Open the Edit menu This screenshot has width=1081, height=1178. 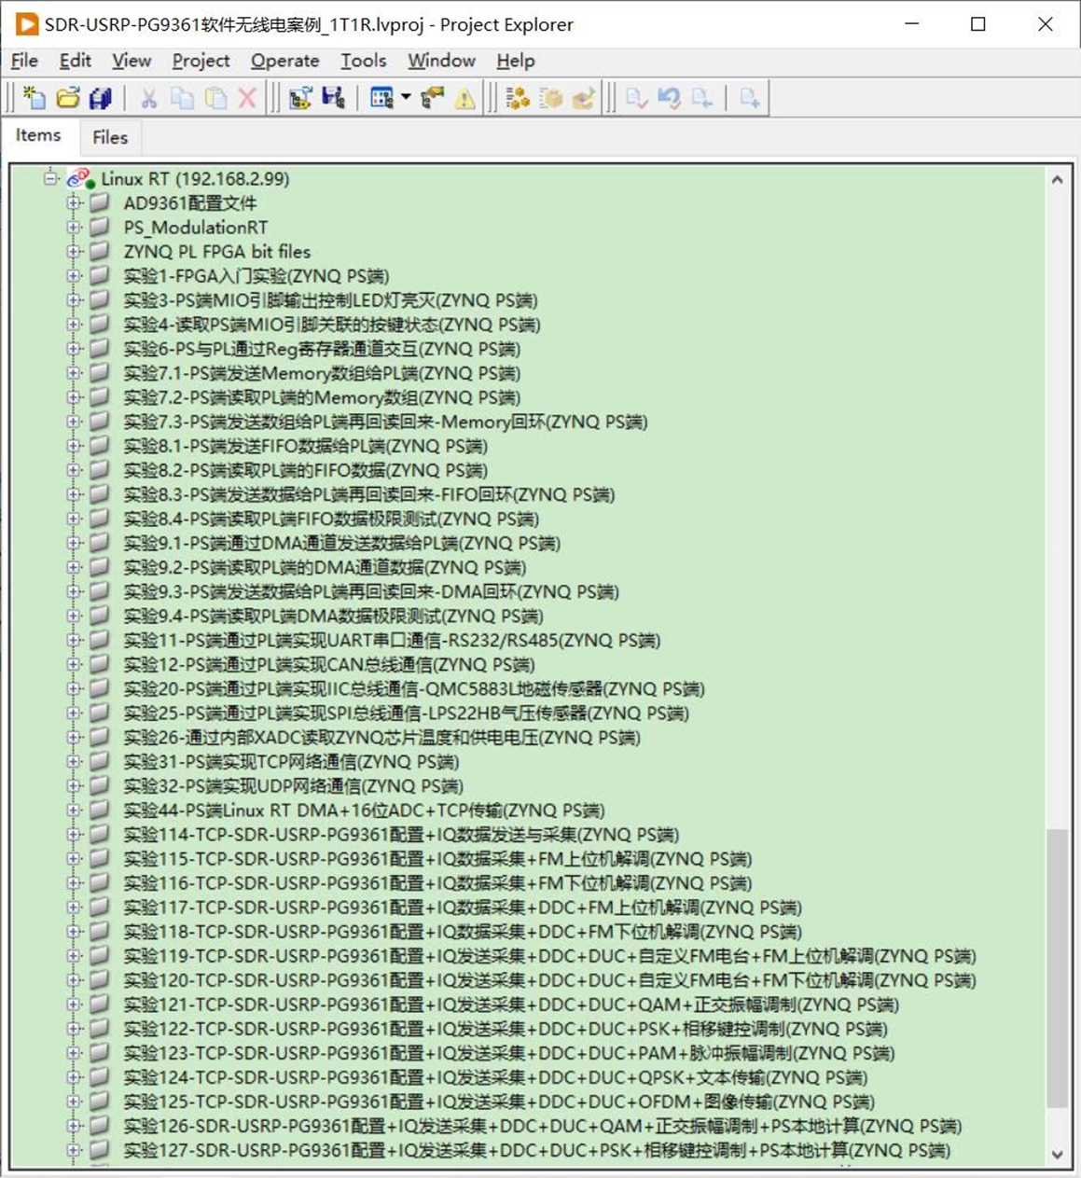[x=75, y=61]
